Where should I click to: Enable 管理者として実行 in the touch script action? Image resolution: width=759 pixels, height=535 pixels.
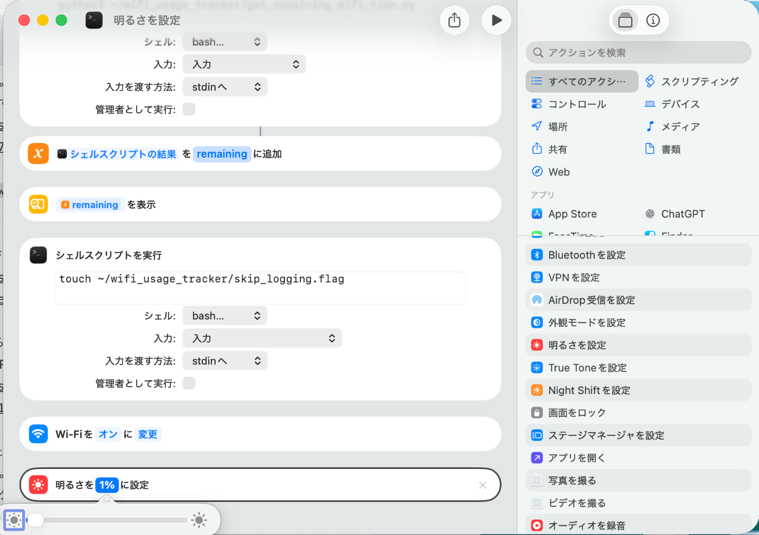pos(189,383)
